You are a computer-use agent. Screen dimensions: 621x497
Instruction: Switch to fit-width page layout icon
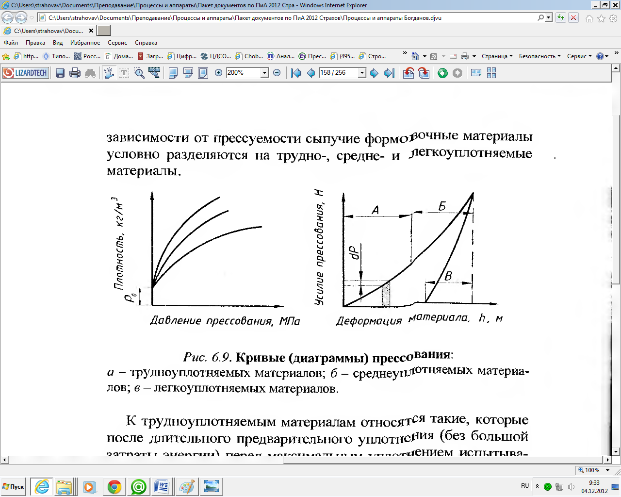coord(188,73)
